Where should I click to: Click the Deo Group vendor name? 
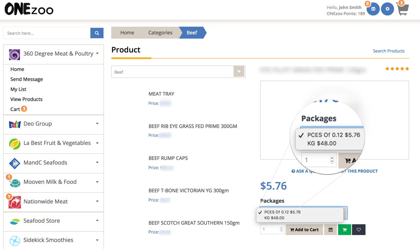coord(37,124)
